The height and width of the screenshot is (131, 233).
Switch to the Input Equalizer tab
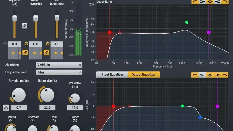[112, 75]
